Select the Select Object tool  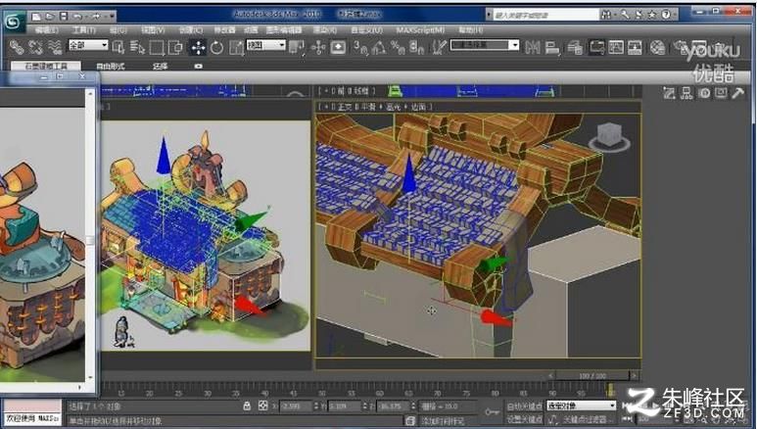(118, 47)
